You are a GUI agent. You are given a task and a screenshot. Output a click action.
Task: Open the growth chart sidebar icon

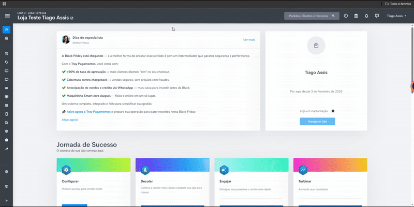(x=6, y=149)
